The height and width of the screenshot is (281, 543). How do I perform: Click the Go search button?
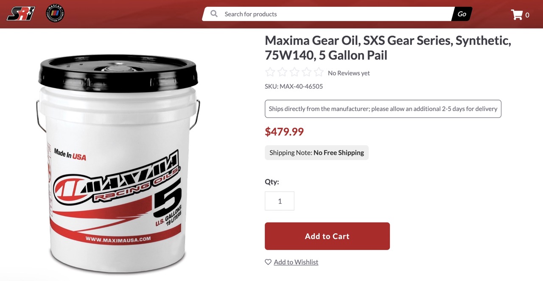(x=462, y=14)
